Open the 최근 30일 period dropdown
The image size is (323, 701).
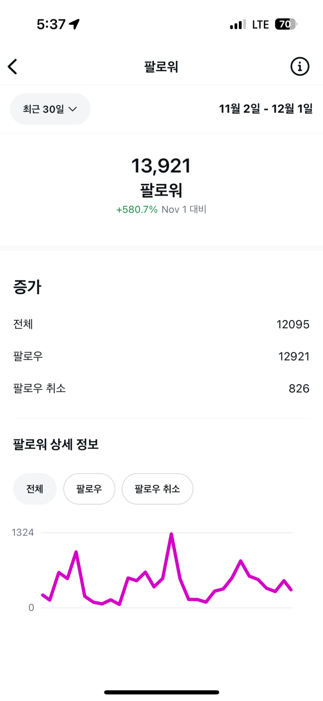50,109
